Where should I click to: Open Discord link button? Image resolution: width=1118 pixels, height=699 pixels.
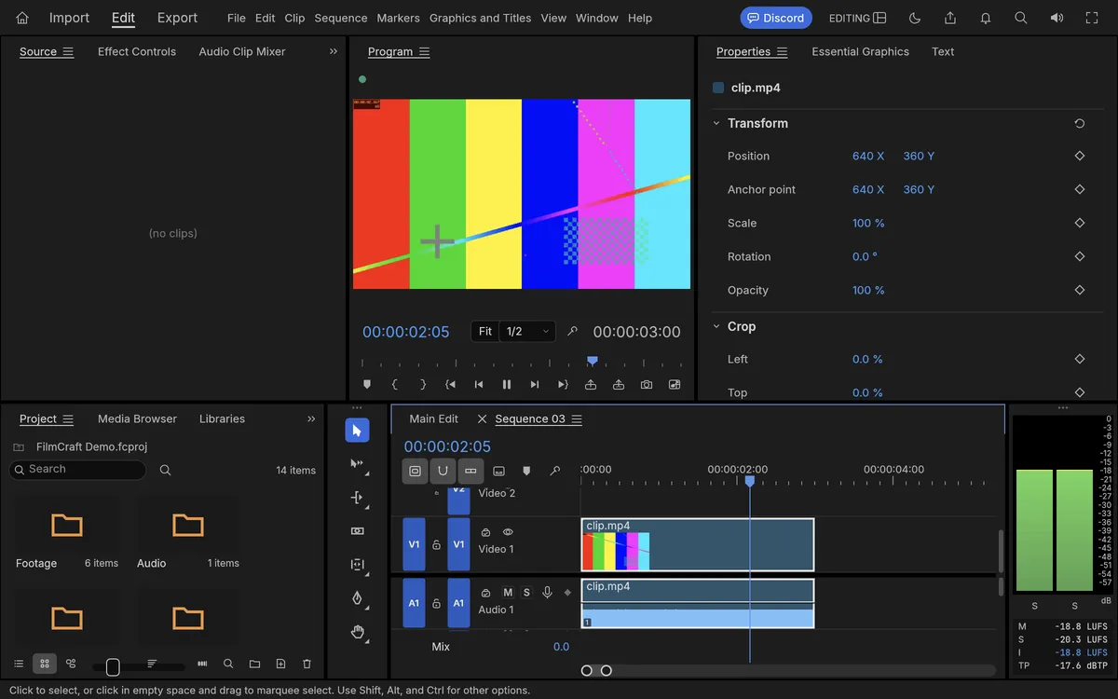[x=776, y=18]
